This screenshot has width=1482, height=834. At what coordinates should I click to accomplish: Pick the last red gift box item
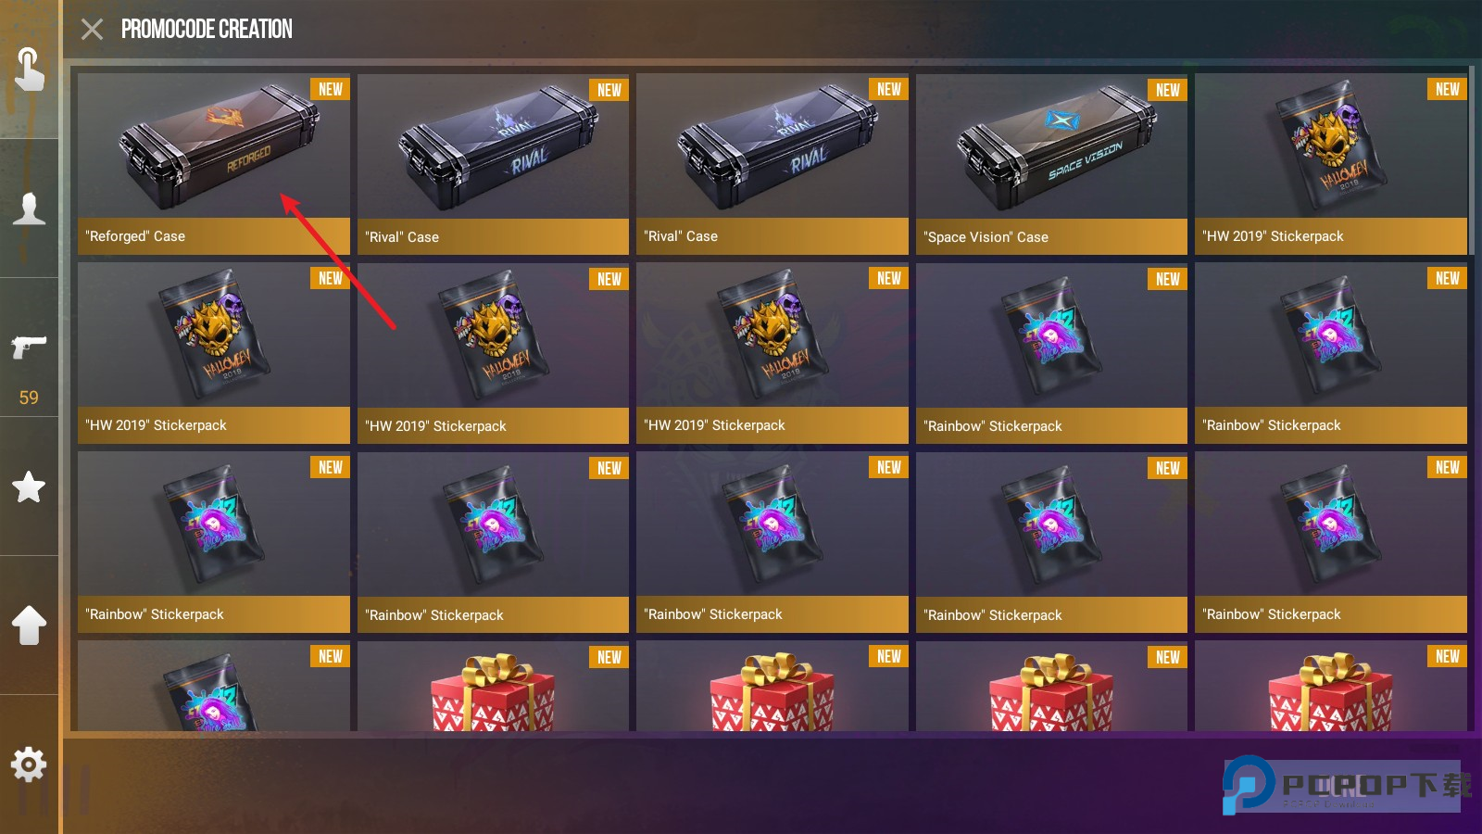click(1331, 686)
